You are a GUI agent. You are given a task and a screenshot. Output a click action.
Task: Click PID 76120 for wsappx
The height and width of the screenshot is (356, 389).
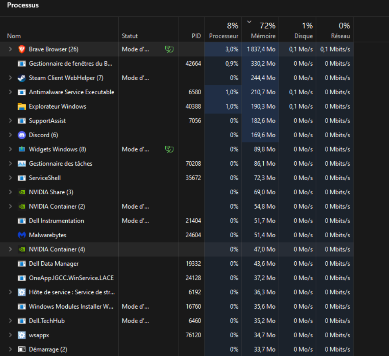click(x=193, y=335)
